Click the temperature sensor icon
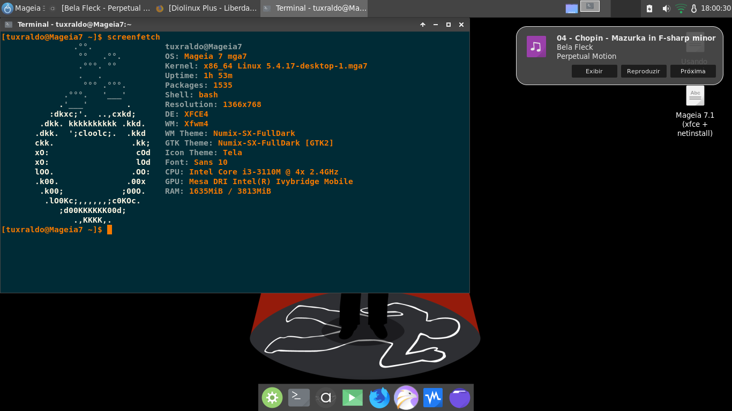Screen dimensions: 732x411 click(694, 9)
